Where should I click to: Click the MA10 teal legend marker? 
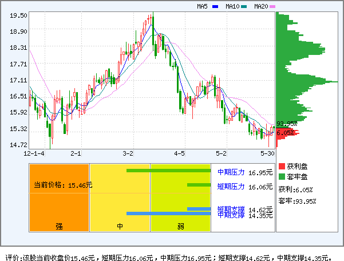[244, 7]
